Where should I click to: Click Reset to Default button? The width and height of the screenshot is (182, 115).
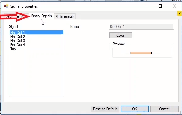(105, 109)
